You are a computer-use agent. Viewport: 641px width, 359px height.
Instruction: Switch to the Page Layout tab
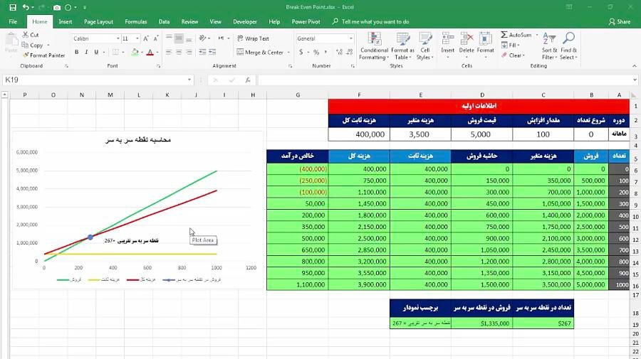click(98, 21)
